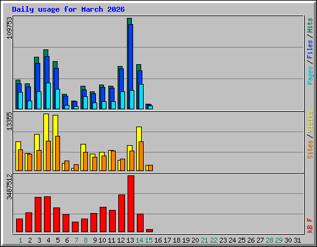
Task: Click the 109753 y-axis value
Action: click(x=9, y=28)
